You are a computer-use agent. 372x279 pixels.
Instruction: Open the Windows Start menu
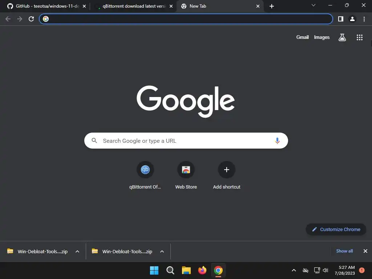click(154, 270)
